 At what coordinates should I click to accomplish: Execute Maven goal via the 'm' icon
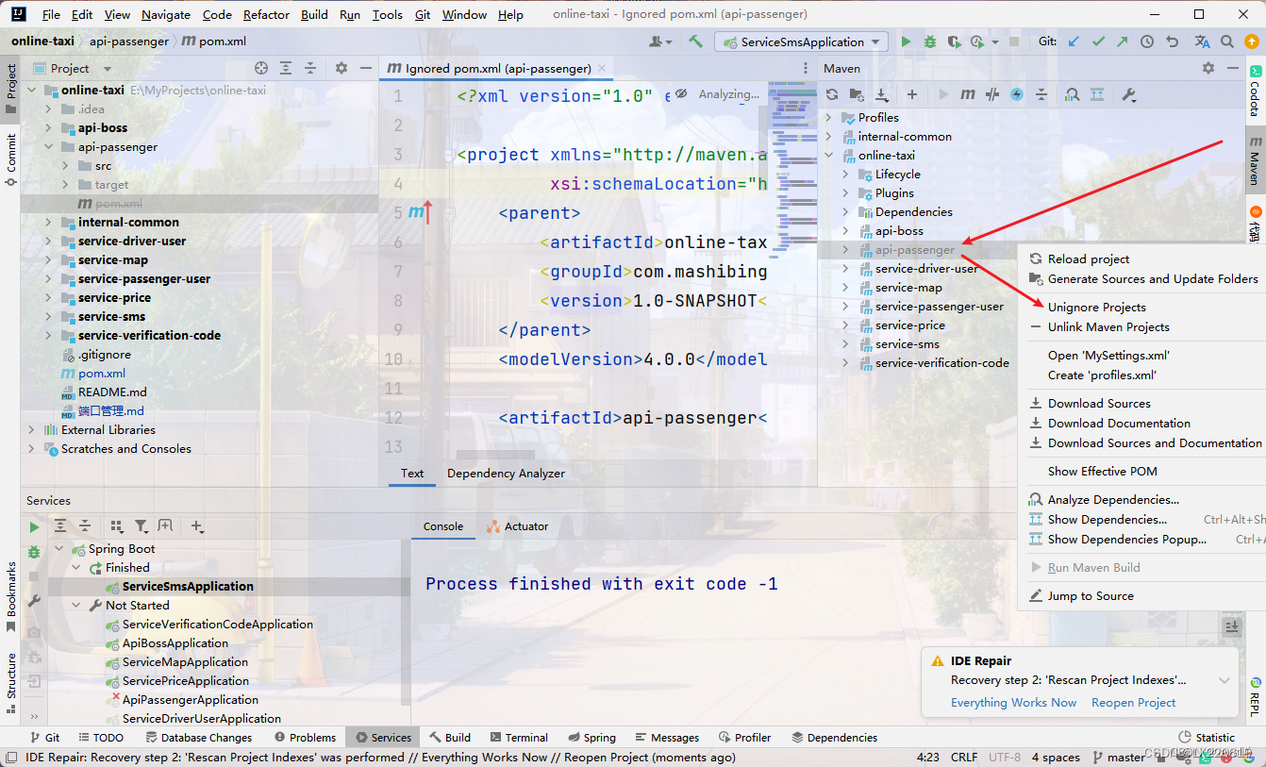(x=968, y=94)
